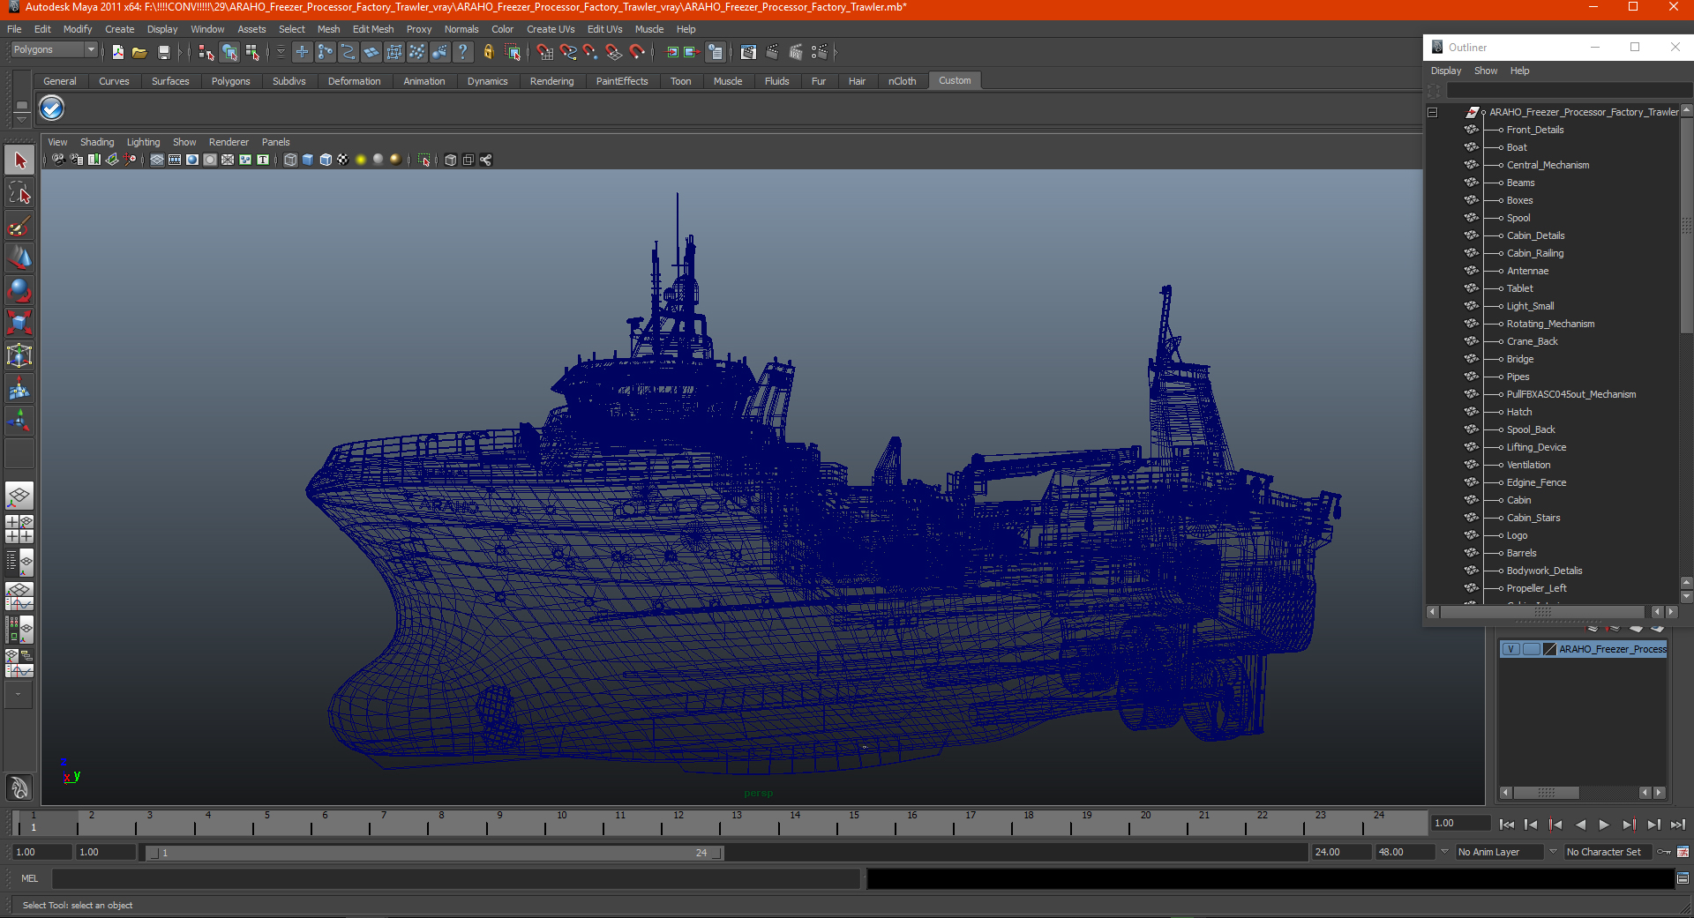The width and height of the screenshot is (1694, 918).
Task: Open a scene via folder icon
Action: [139, 52]
